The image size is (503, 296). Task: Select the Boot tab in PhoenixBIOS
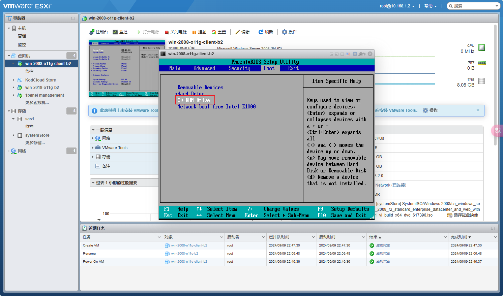[269, 68]
